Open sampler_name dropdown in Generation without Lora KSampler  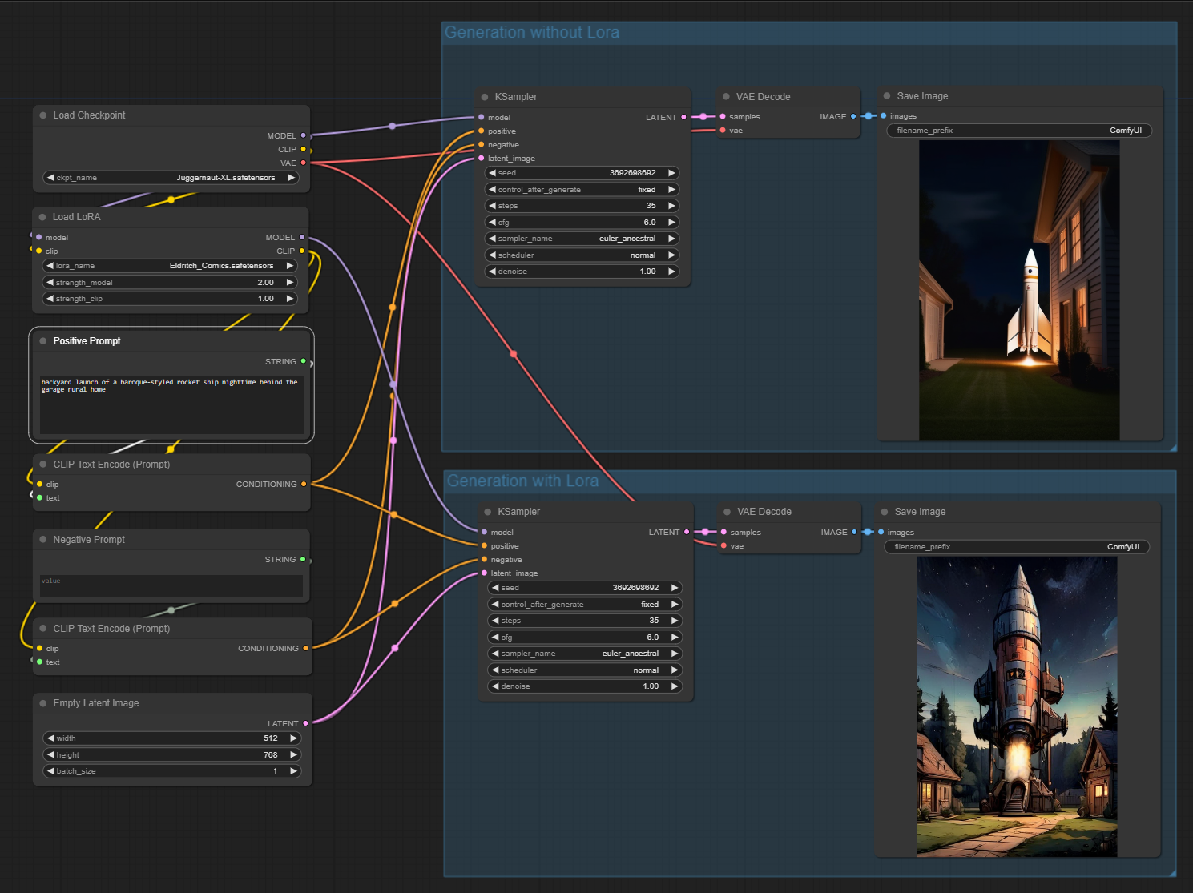(582, 239)
